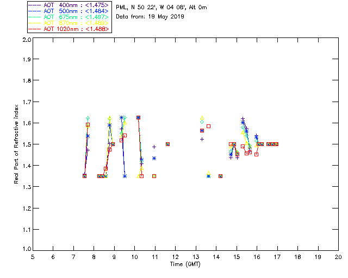Click the y-axis tick label 1.2
348x278 pixels.
click(27, 208)
